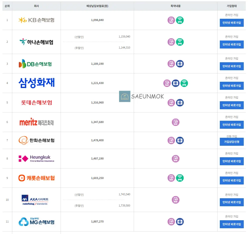This screenshot has height=234, width=248.
Task: Click the navy blackbox camera icon in MG손해보험 row
Action: 180,222
